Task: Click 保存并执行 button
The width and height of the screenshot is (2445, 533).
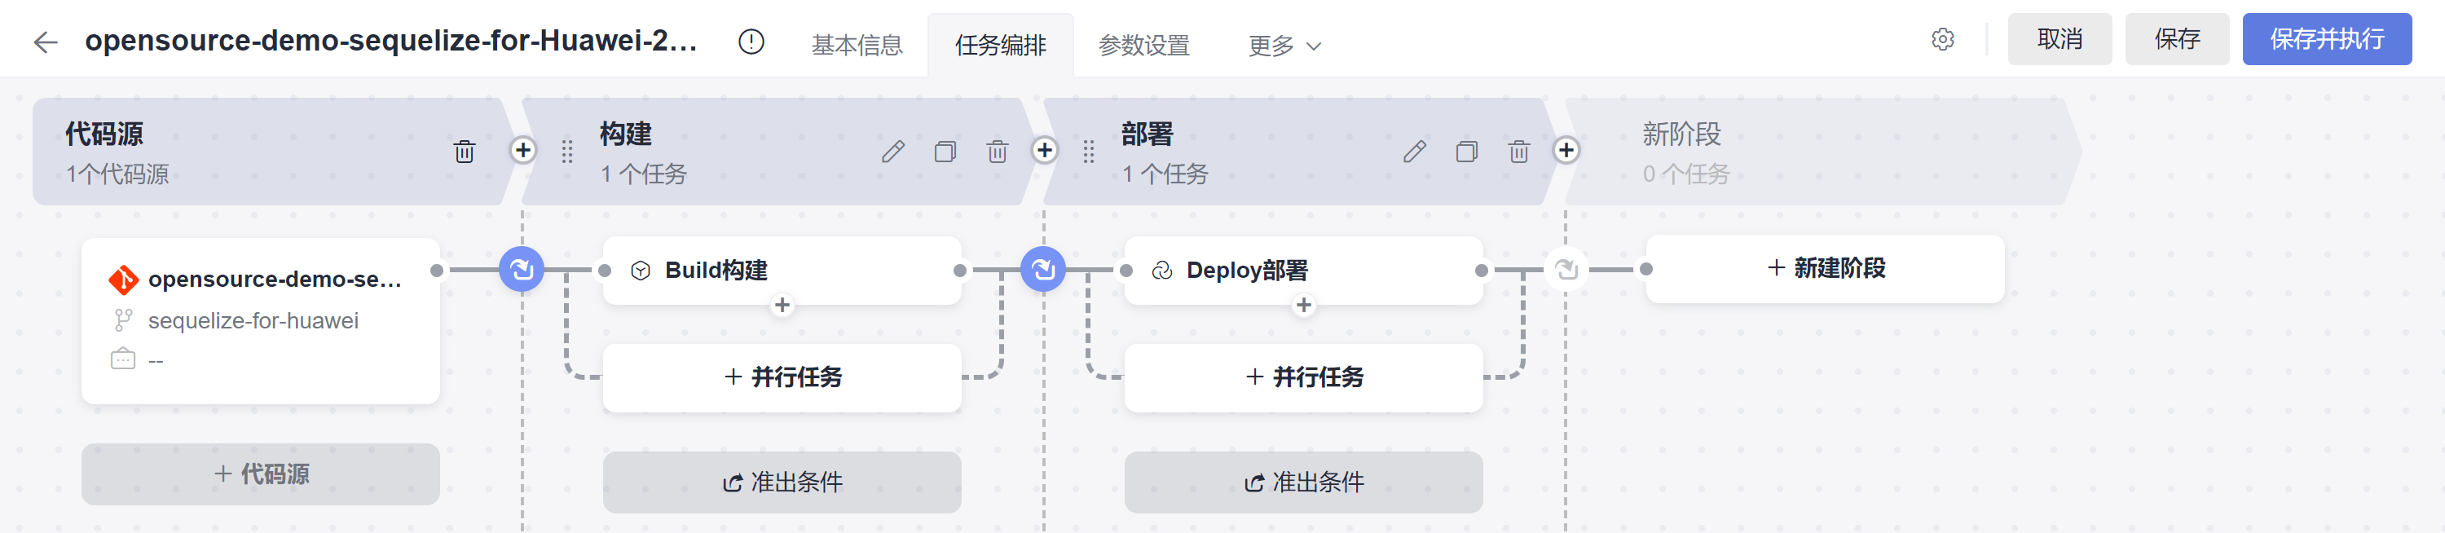Action: pyautogui.click(x=2328, y=39)
